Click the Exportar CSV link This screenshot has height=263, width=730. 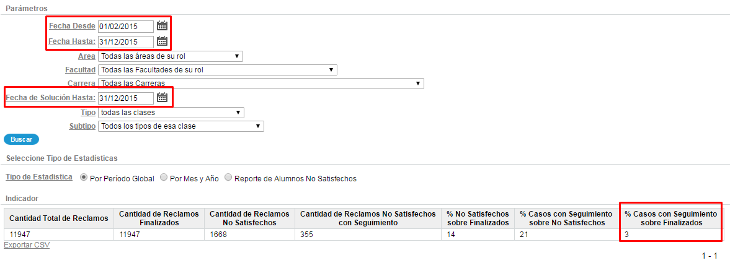tap(27, 244)
